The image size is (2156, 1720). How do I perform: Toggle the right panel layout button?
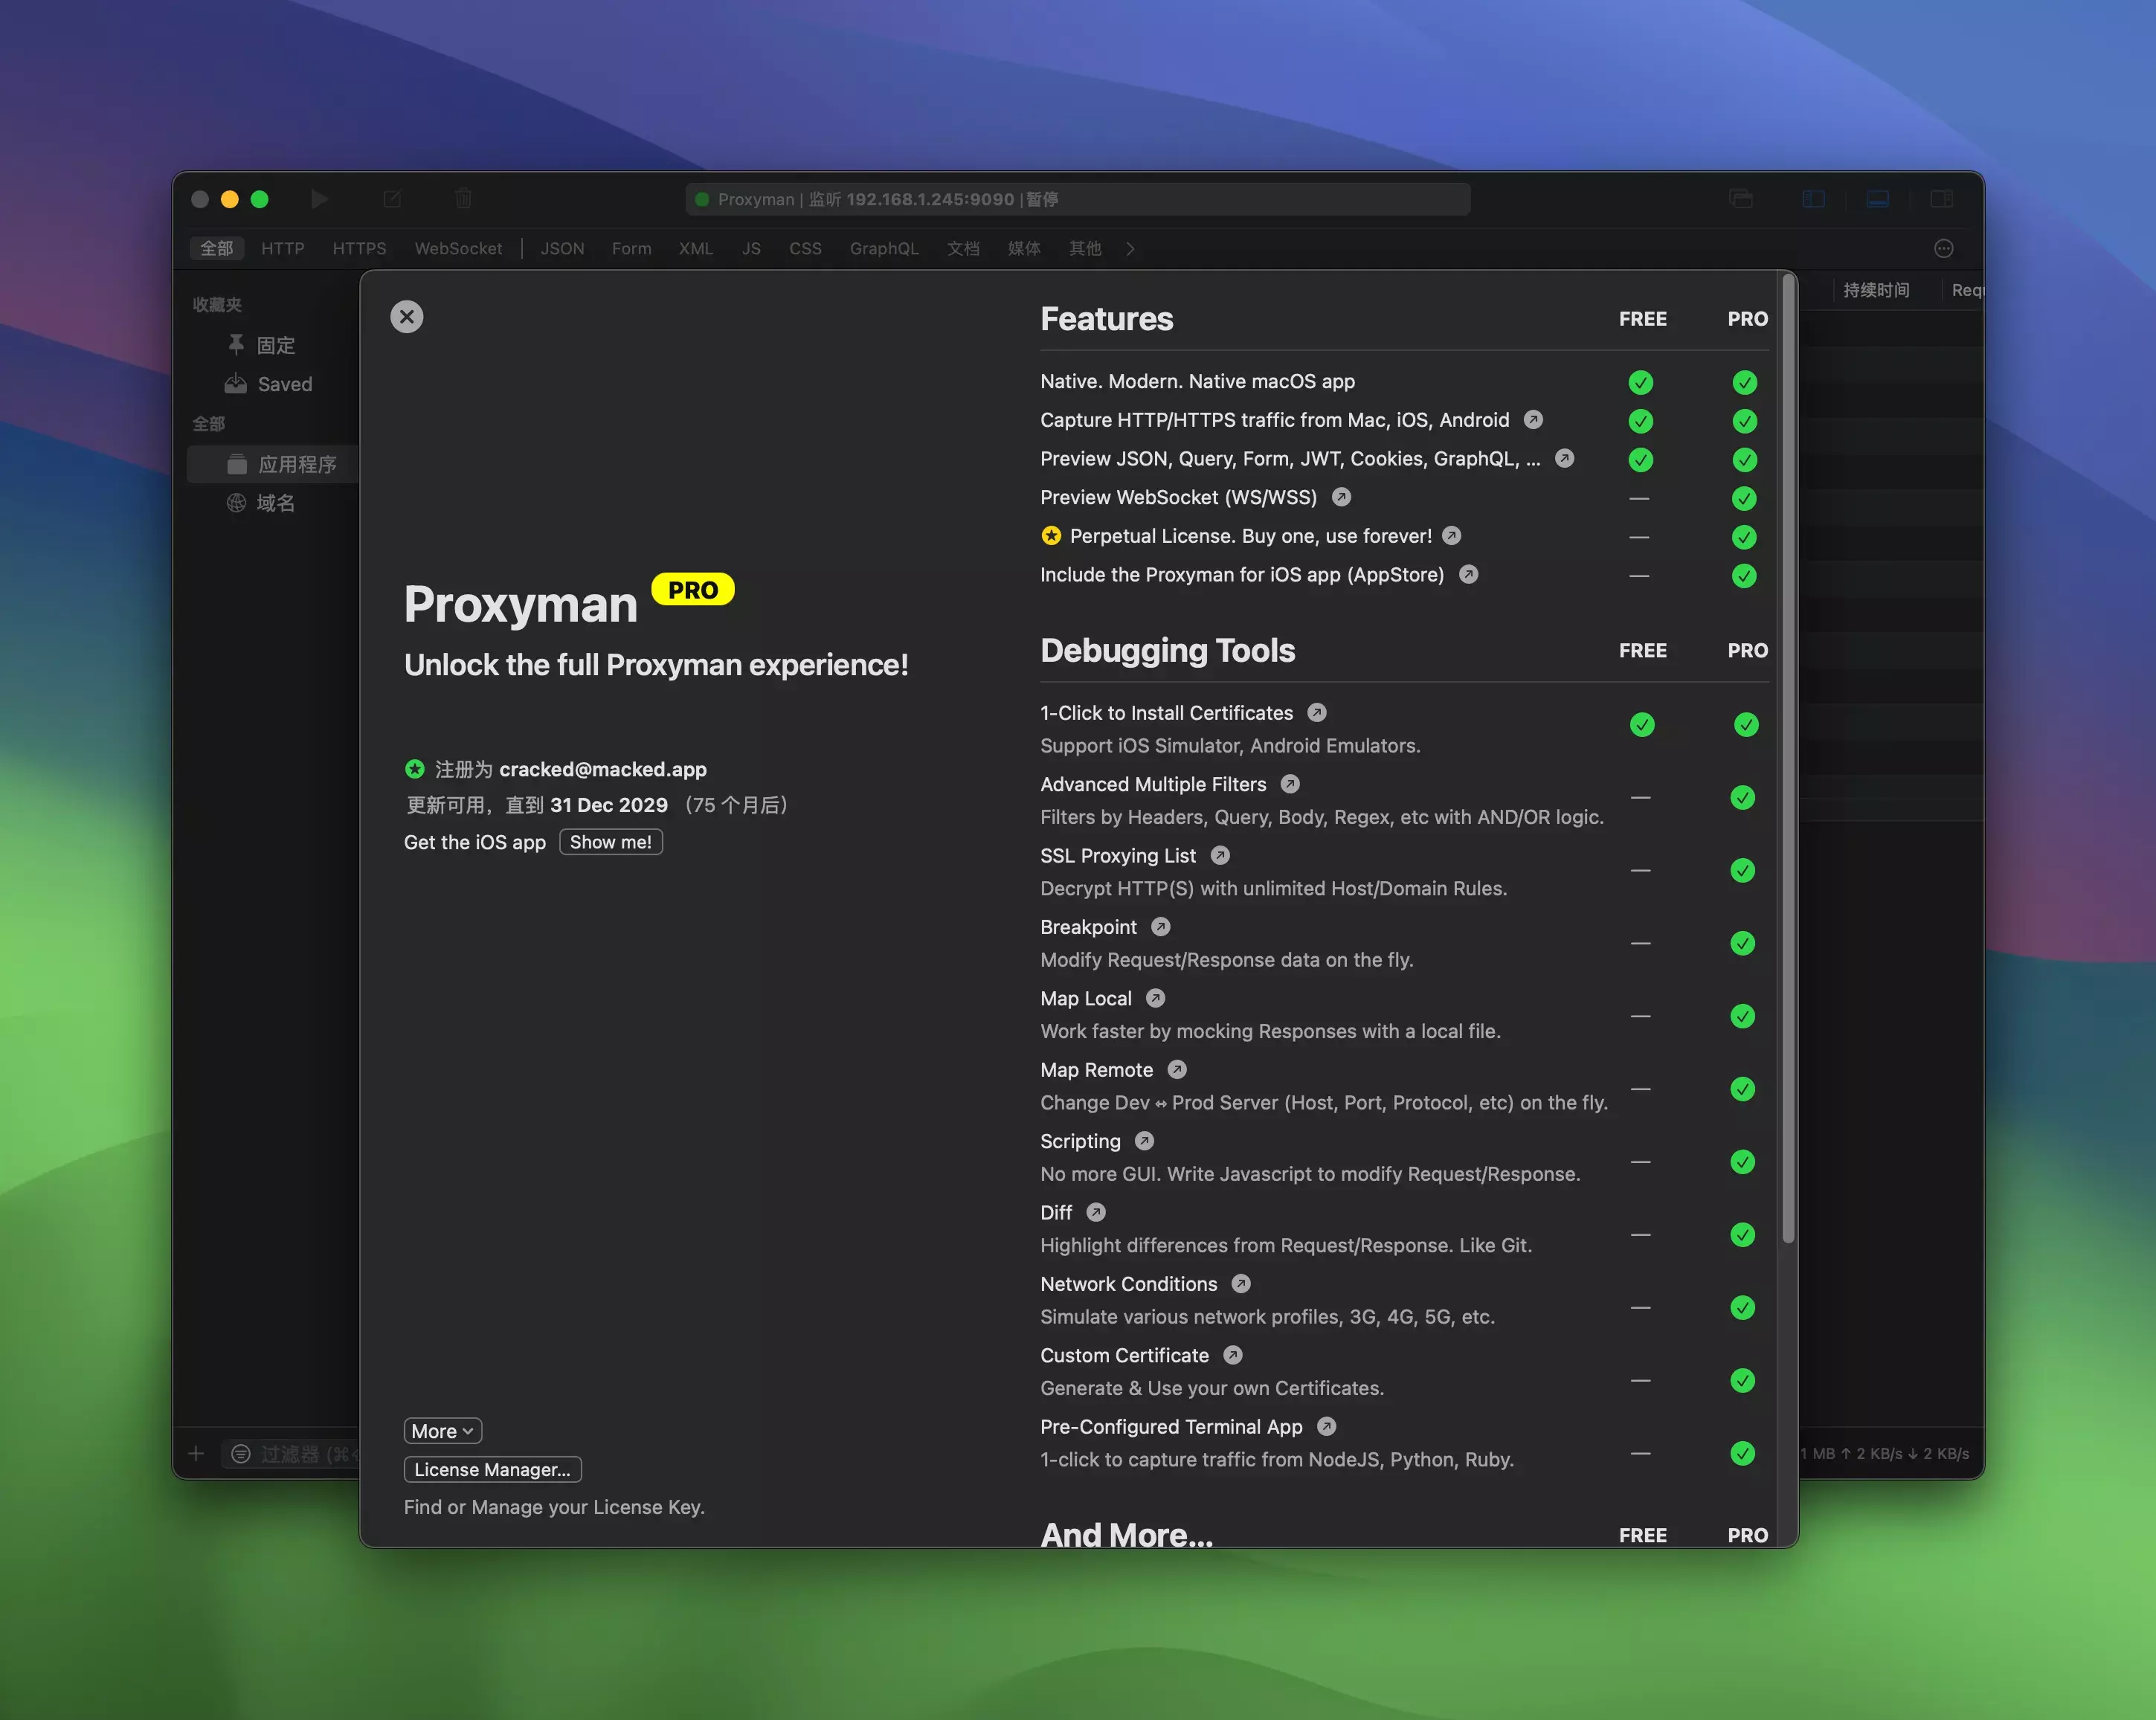pyautogui.click(x=1941, y=199)
